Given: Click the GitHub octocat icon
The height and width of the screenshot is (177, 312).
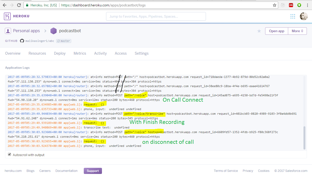Looking at the screenshot, I should coord(22,41).
